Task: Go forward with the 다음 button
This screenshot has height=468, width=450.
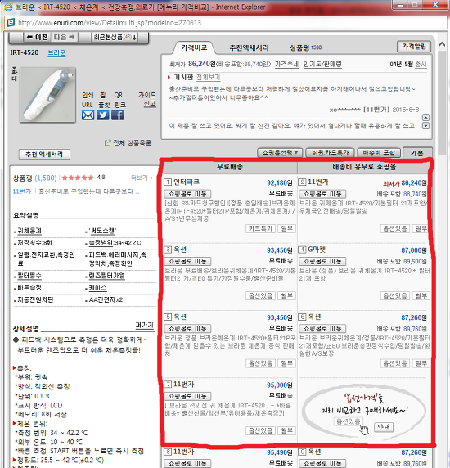Action: (64, 38)
